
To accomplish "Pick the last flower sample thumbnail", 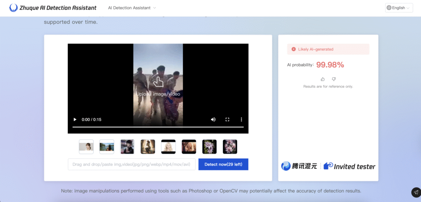I will point(230,147).
